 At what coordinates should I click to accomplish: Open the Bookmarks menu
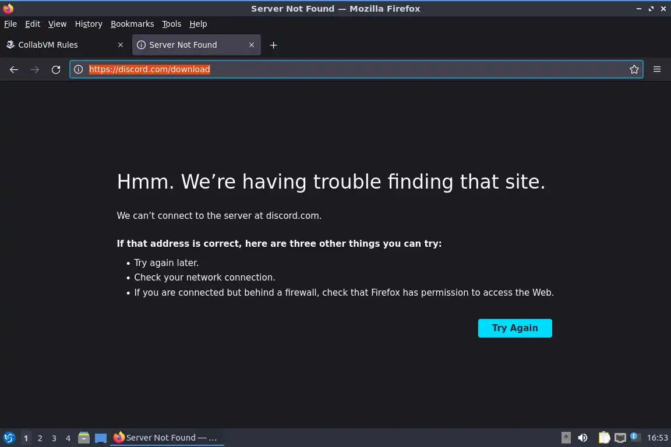(132, 24)
